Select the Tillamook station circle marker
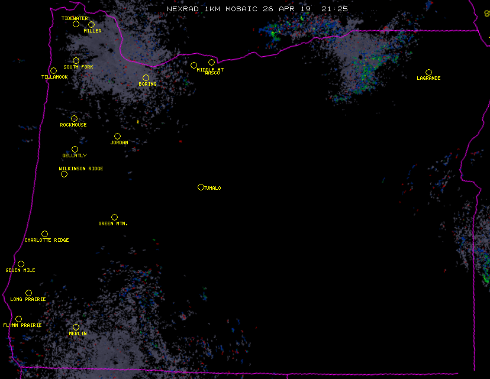This screenshot has height=379, width=490. click(53, 71)
